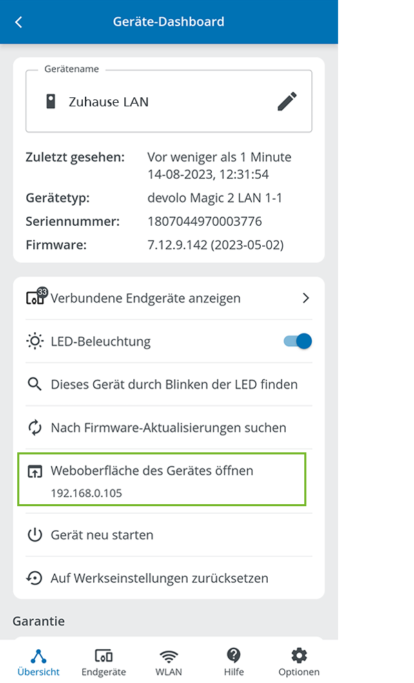The width and height of the screenshot is (414, 683).
Task: Click the pencil edit icon
Action: click(287, 102)
